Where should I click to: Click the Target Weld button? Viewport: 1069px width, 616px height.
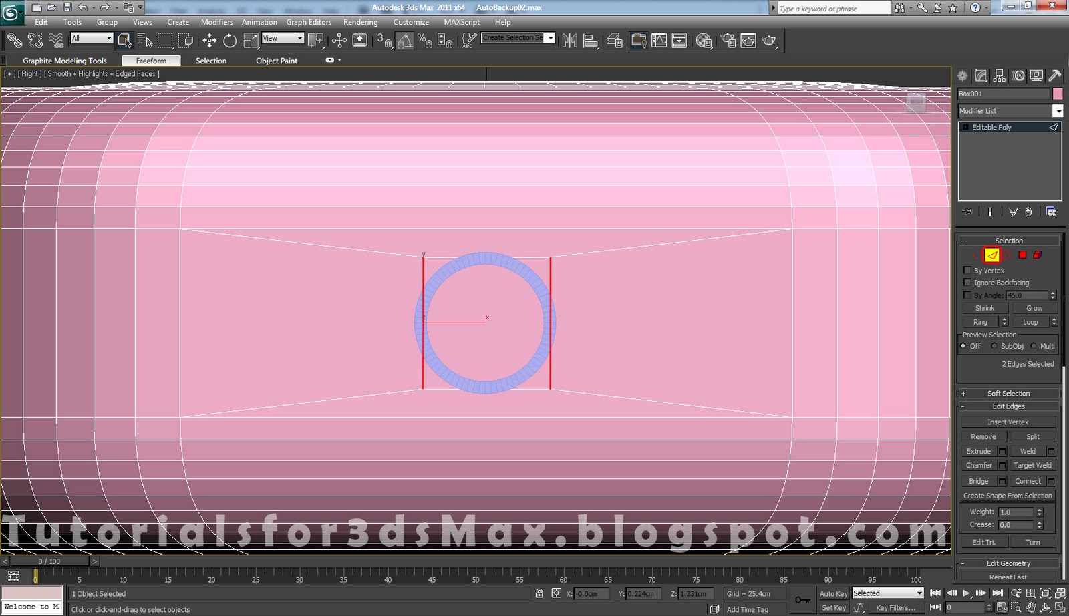[x=1032, y=465]
